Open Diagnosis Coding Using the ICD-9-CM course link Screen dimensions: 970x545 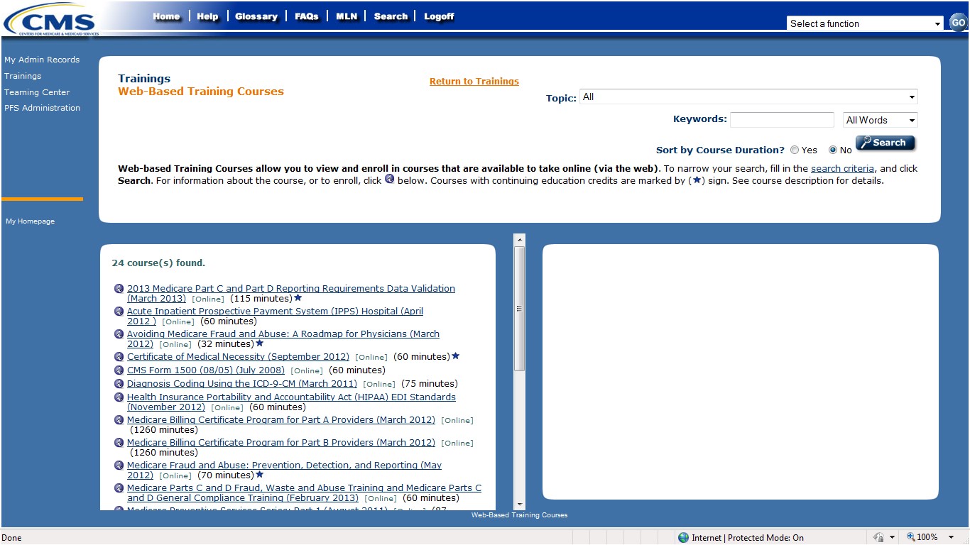click(x=242, y=384)
